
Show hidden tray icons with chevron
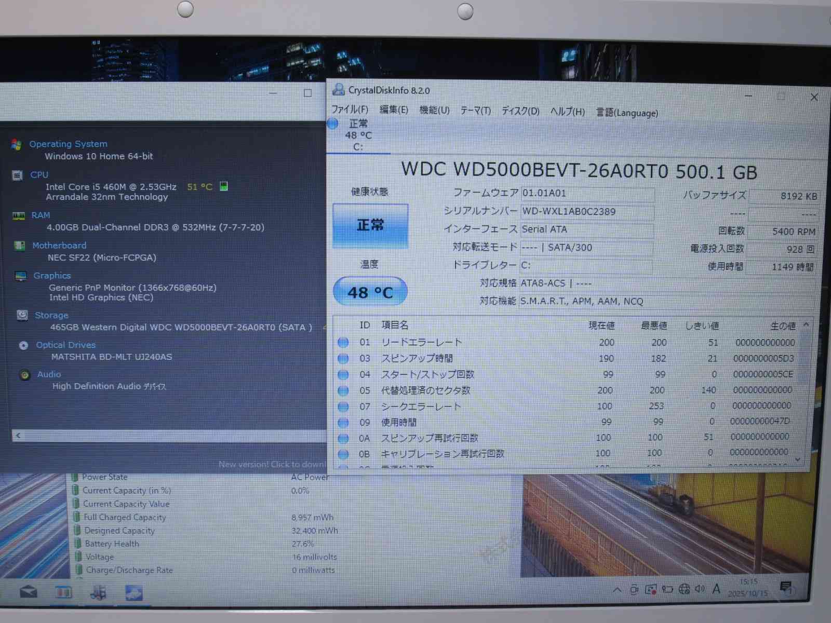click(617, 590)
